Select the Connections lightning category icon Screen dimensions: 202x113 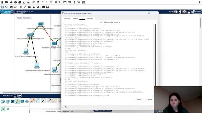click(17, 101)
